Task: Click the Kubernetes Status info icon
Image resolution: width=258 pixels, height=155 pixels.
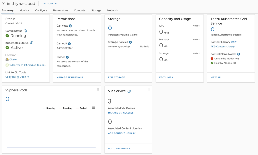Action: click(31, 43)
